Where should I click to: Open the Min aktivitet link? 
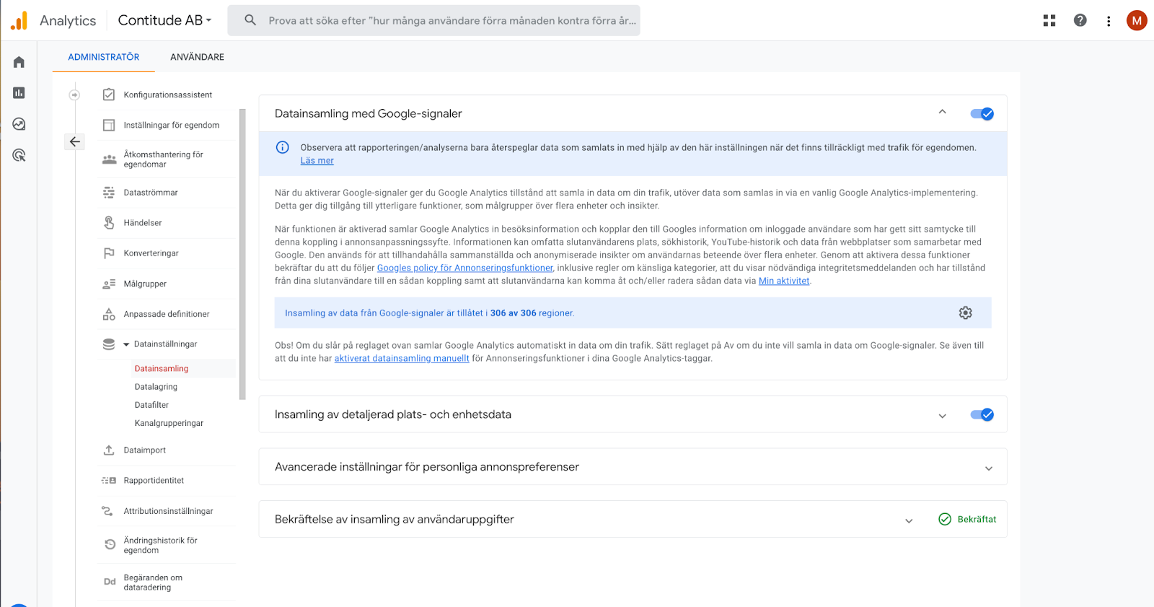tap(784, 281)
